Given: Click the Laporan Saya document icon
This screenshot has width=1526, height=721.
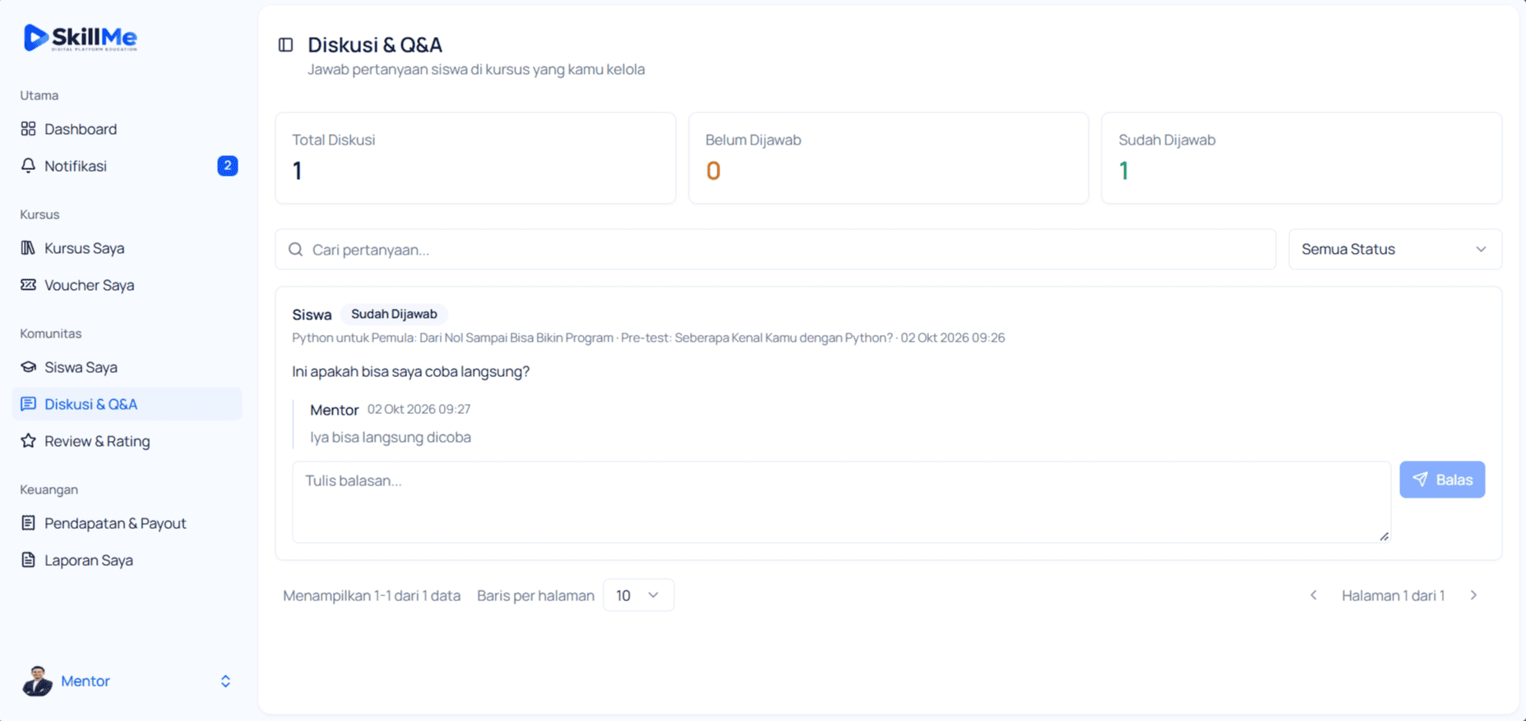Looking at the screenshot, I should click(x=29, y=560).
